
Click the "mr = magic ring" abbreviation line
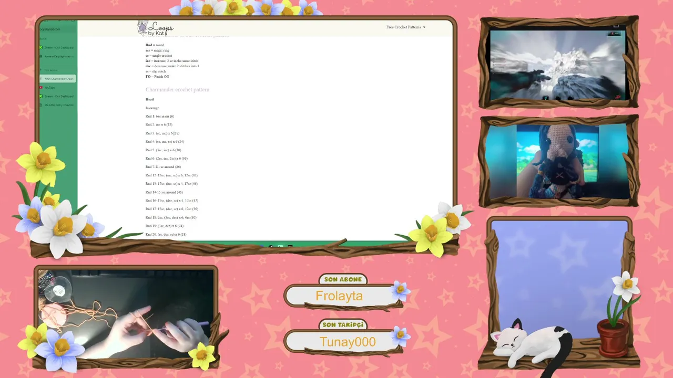click(x=157, y=50)
